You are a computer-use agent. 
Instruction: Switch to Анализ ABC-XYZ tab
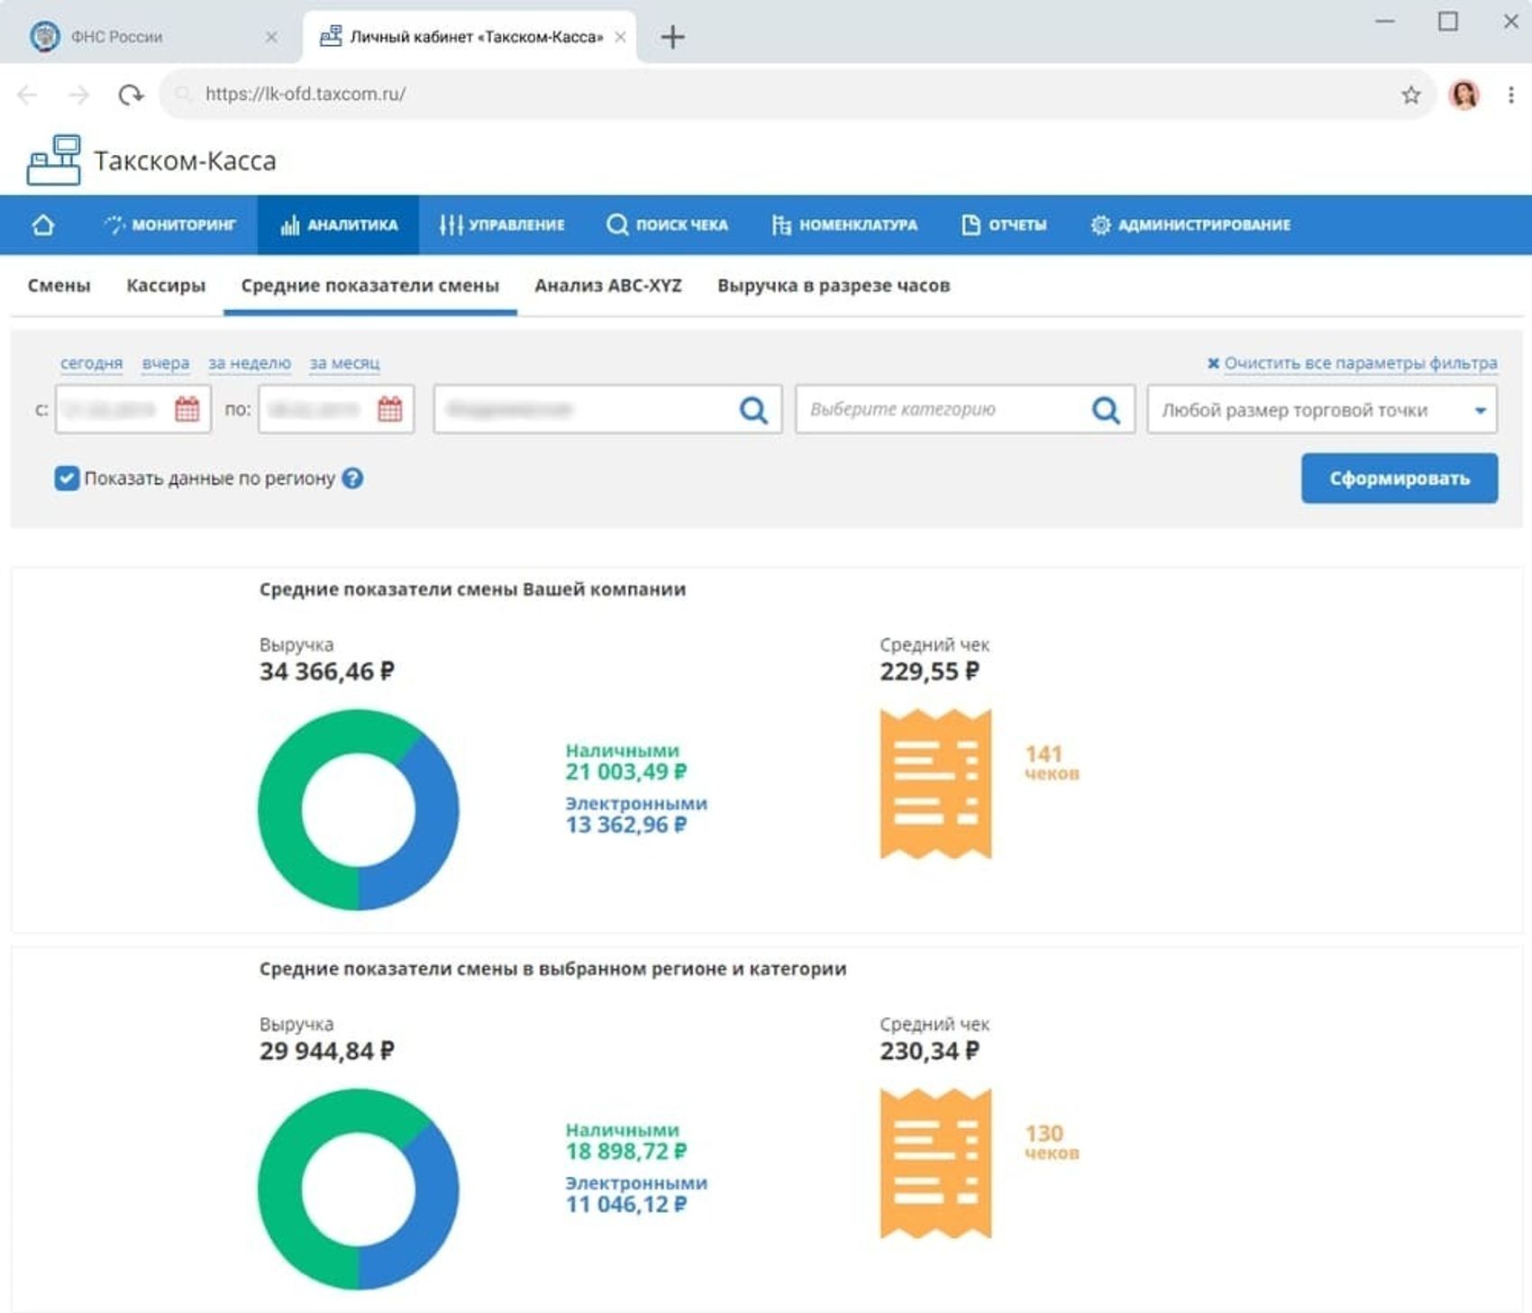point(608,286)
